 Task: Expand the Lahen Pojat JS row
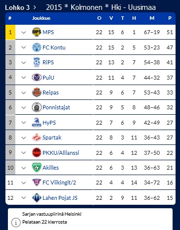(24, 198)
